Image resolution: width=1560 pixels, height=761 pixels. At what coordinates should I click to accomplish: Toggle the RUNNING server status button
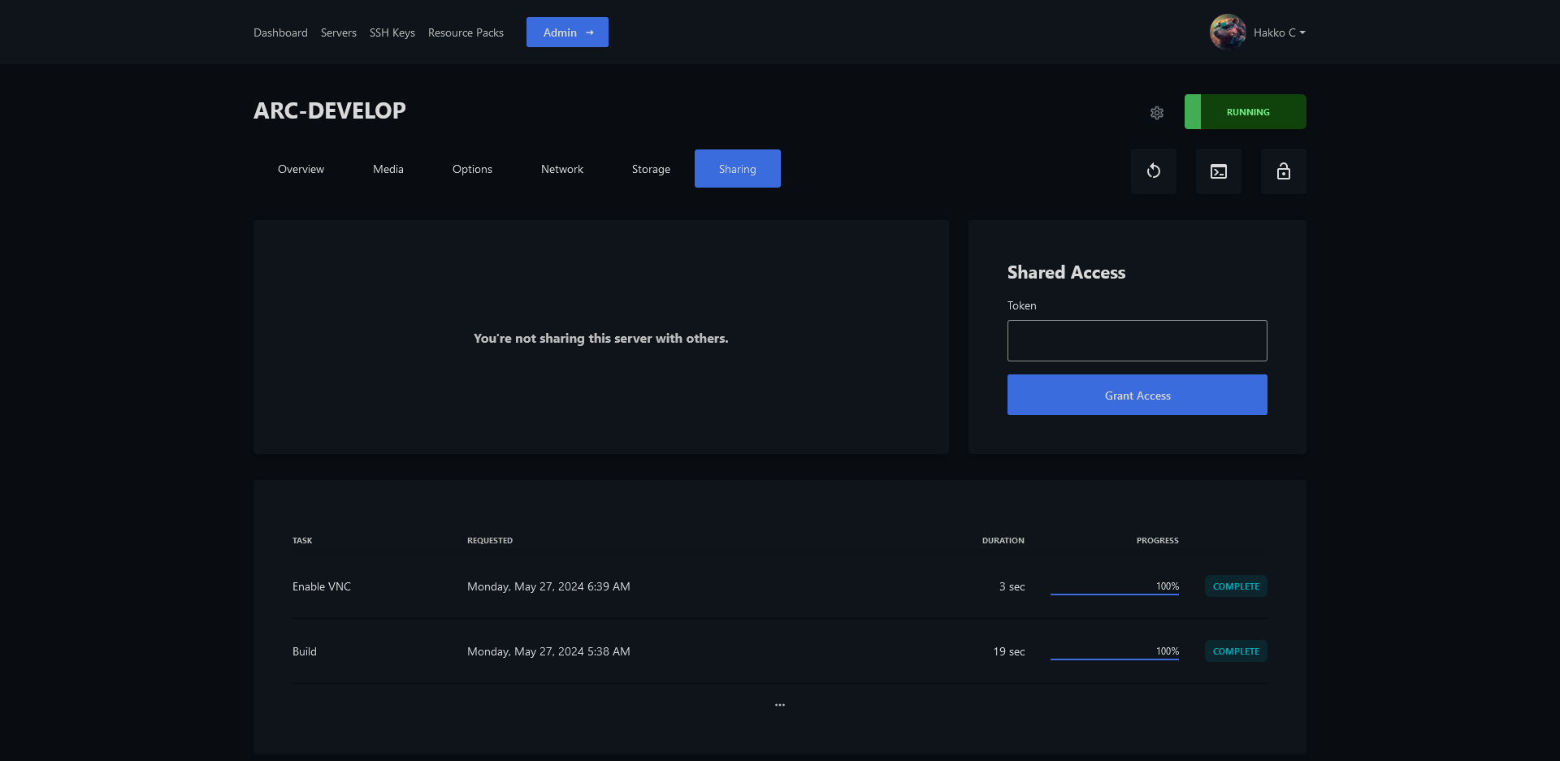(1245, 112)
